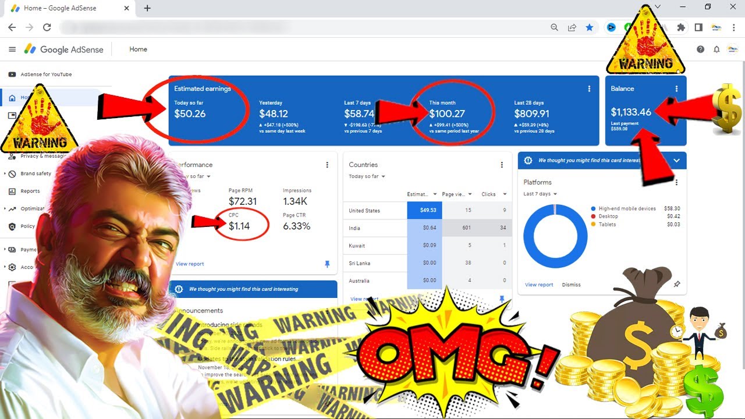Open the Chrome tab search chevron

658,7
